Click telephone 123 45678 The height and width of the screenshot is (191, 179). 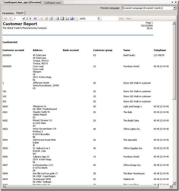tap(159, 55)
